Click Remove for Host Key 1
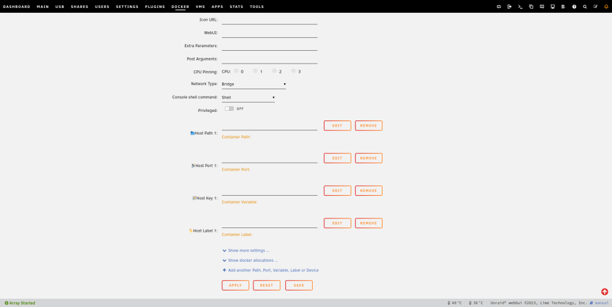Screen dimensions: 612x307 pyautogui.click(x=368, y=191)
